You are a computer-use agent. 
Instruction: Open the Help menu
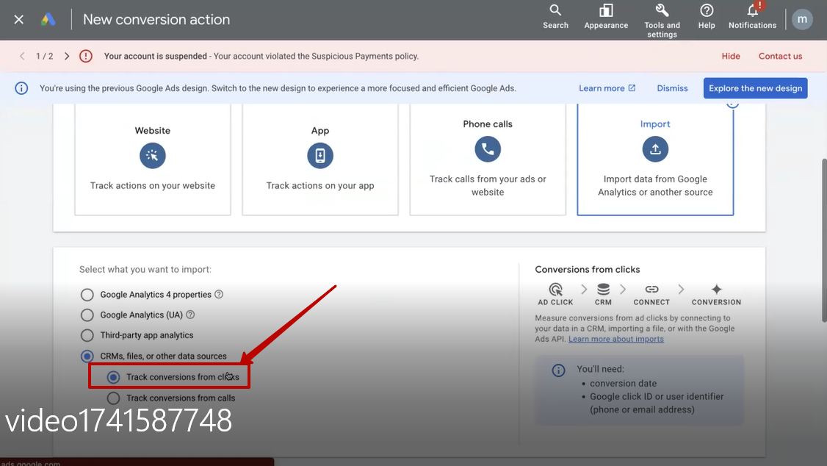tap(707, 17)
